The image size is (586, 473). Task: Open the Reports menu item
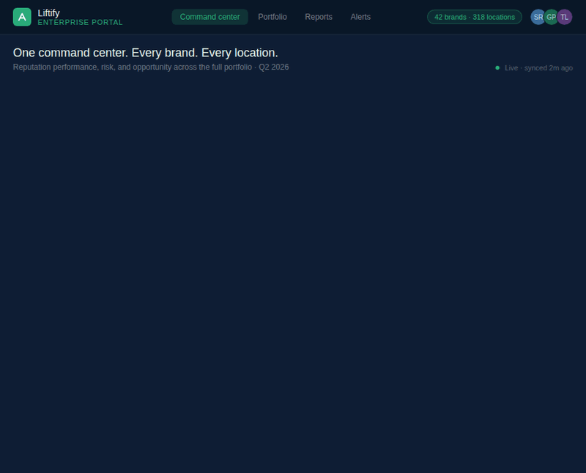coord(319,16)
